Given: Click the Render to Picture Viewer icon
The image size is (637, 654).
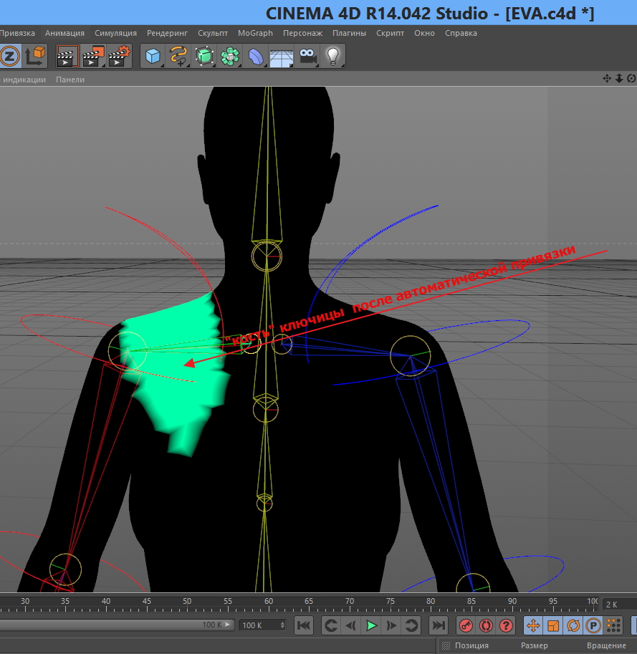Looking at the screenshot, I should pyautogui.click(x=93, y=56).
